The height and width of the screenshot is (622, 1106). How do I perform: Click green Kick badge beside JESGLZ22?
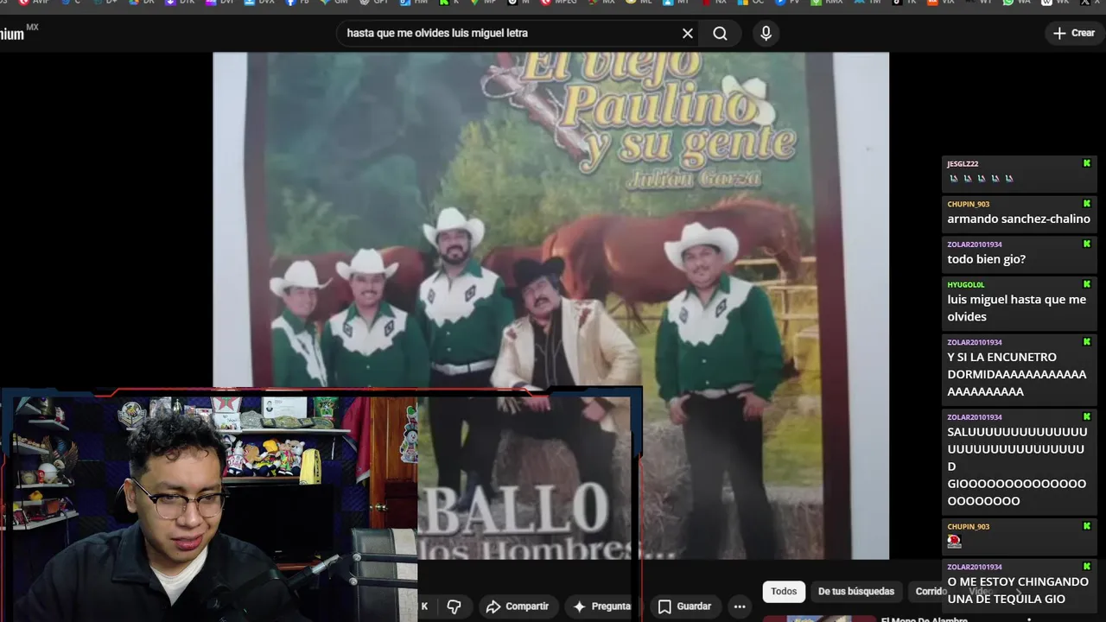click(x=1087, y=163)
